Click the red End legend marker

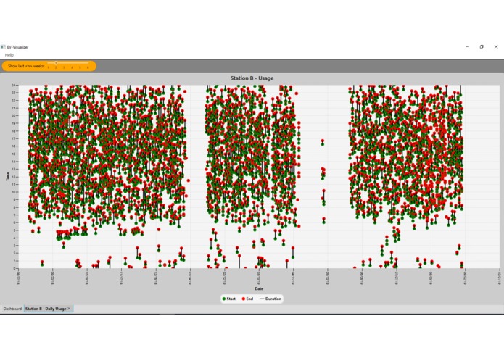click(x=244, y=299)
